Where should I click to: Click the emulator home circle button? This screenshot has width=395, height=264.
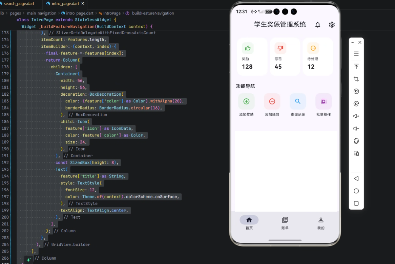pos(356,191)
